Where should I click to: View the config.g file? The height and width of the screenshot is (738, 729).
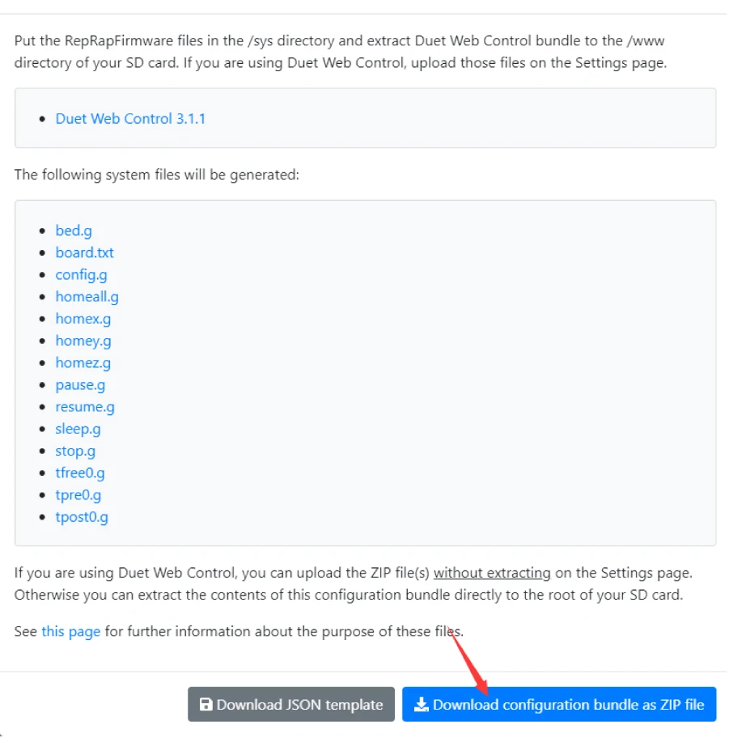pyautogui.click(x=81, y=275)
